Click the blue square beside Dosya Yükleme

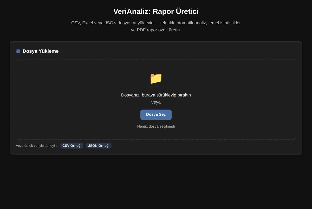18,51
